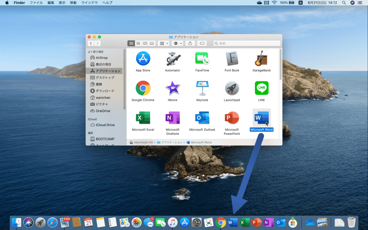The height and width of the screenshot is (230, 368).
Task: Open the Recents item (最近の項目) in the sidebar
Action: point(104,64)
